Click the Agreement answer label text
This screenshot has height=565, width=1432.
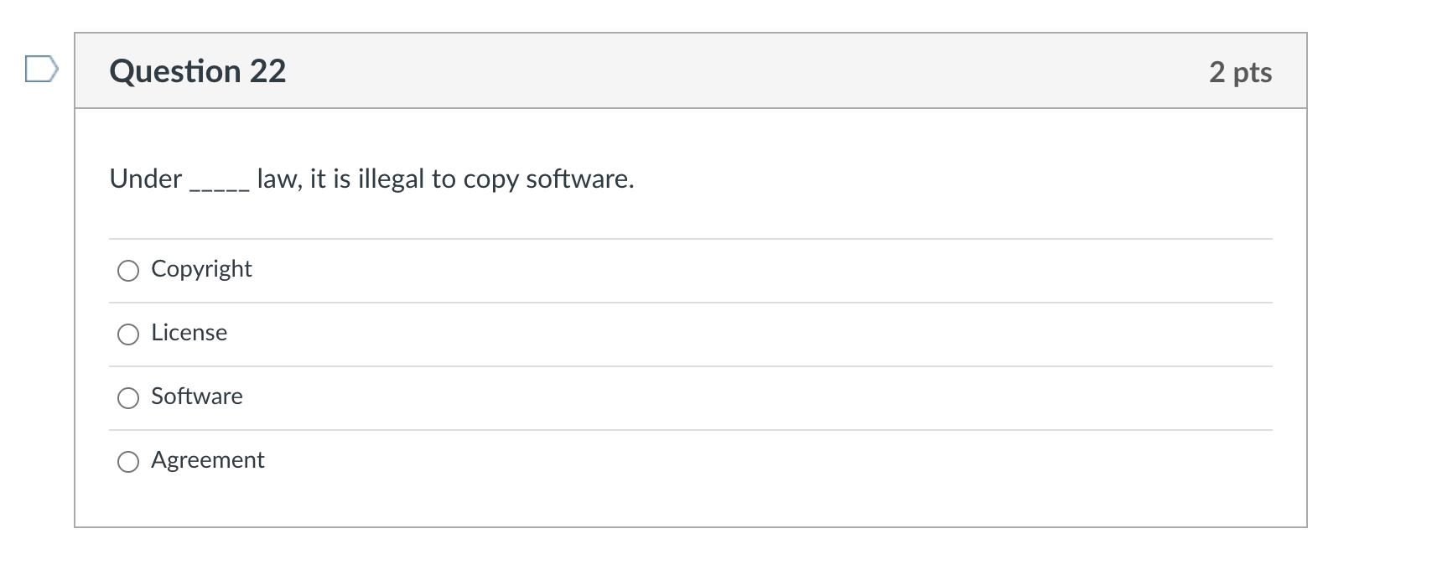coord(208,460)
